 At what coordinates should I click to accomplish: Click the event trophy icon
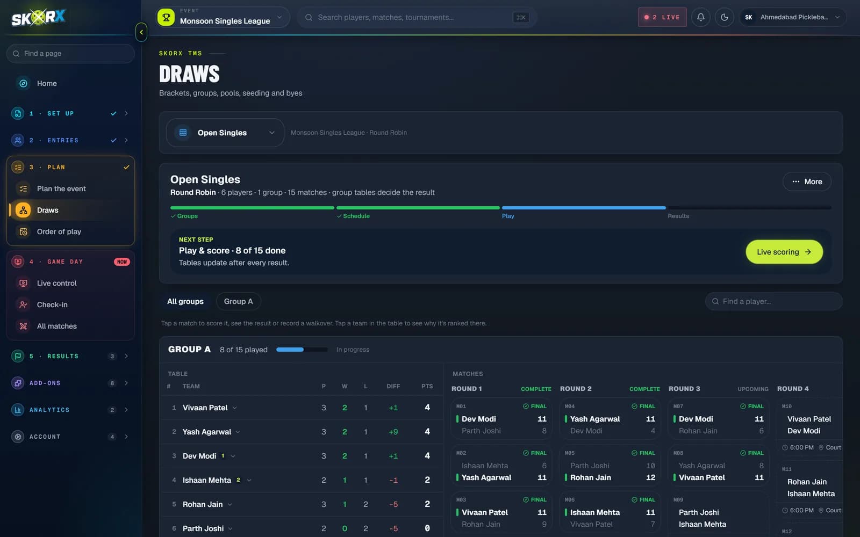point(166,17)
